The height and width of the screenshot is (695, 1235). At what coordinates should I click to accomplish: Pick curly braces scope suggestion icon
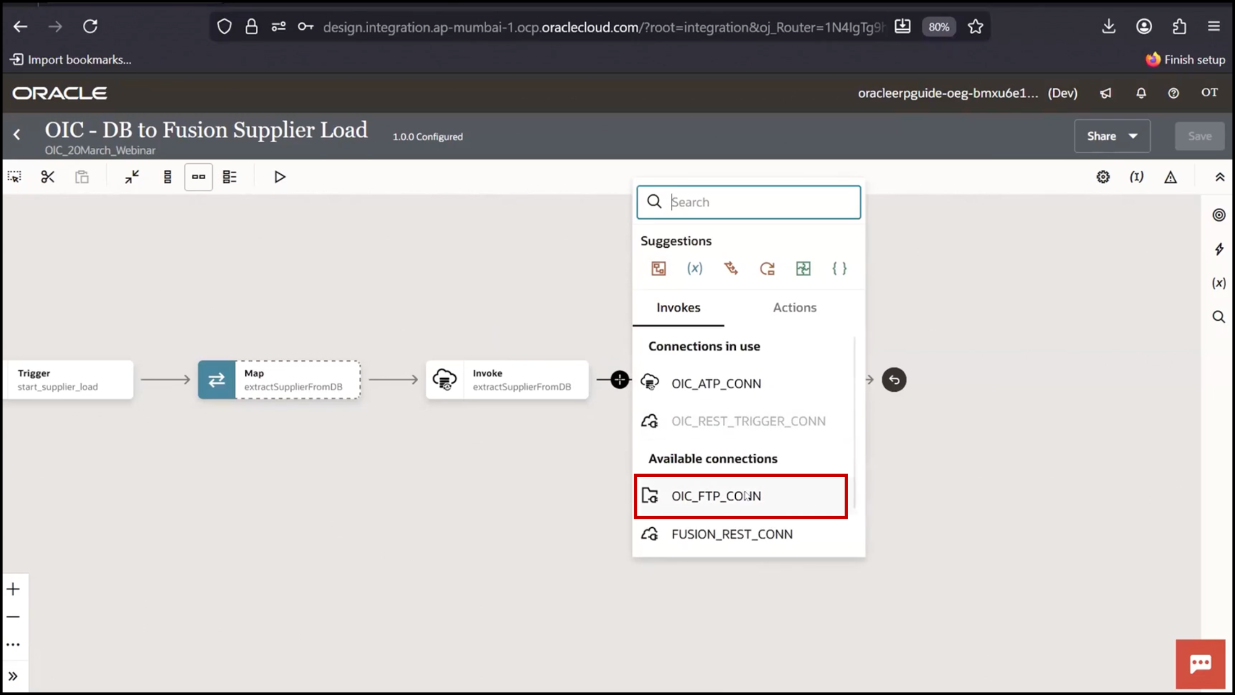click(x=839, y=268)
